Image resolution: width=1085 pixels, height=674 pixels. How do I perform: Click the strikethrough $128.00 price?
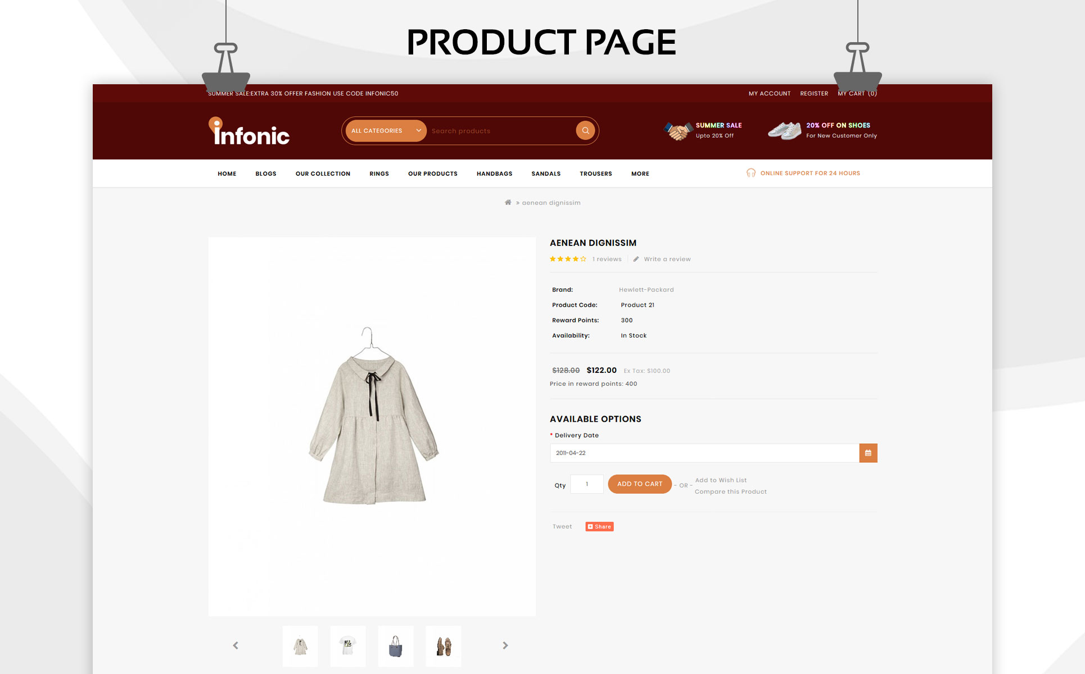coord(566,370)
